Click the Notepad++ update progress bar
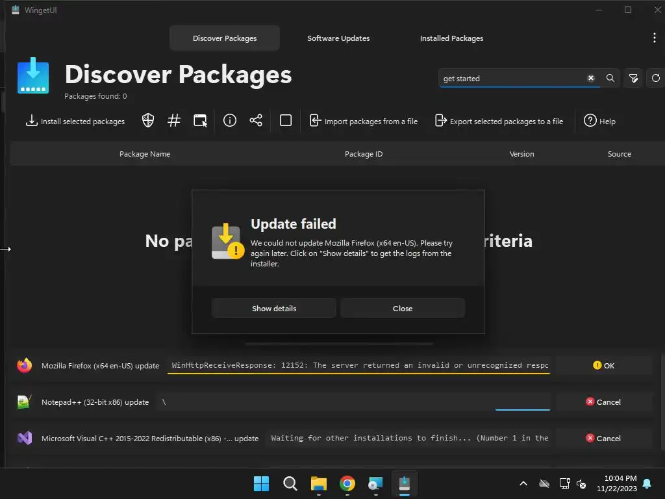665x499 pixels. click(x=354, y=402)
